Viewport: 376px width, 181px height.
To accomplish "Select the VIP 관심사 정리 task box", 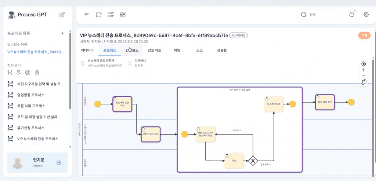I will [151, 134].
